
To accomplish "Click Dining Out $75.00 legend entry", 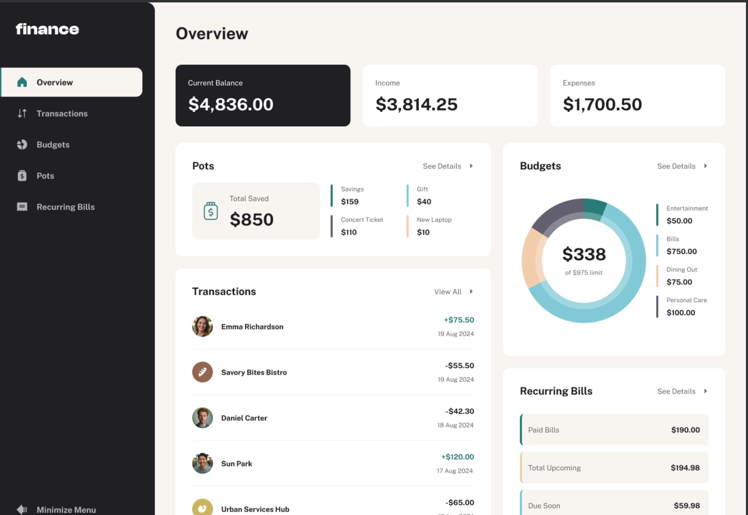I will 677,276.
